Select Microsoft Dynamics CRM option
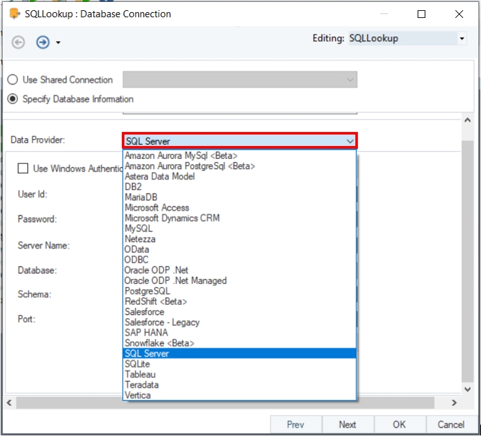The image size is (481, 438). (x=240, y=218)
